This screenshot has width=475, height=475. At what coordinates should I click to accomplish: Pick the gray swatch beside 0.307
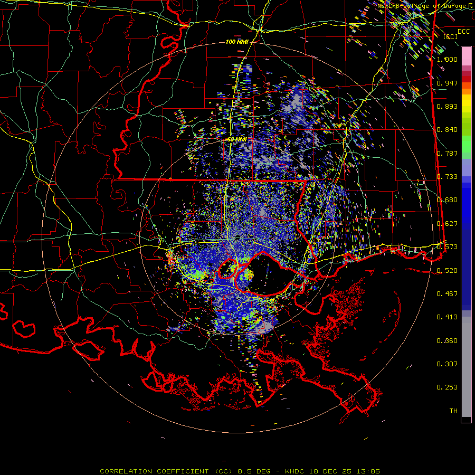[x=466, y=367]
